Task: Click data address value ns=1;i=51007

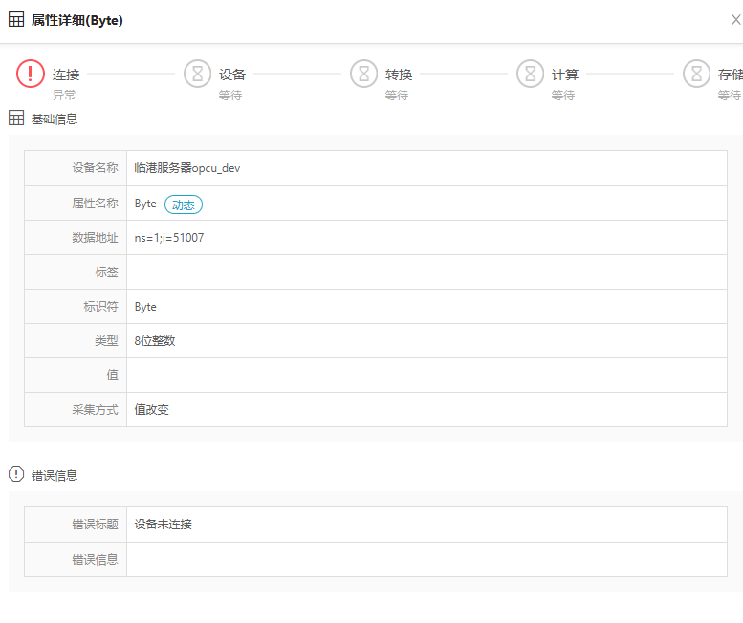Action: 169,238
